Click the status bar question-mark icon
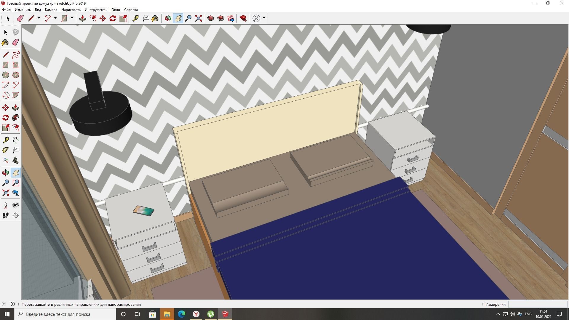This screenshot has height=320, width=569. point(4,304)
